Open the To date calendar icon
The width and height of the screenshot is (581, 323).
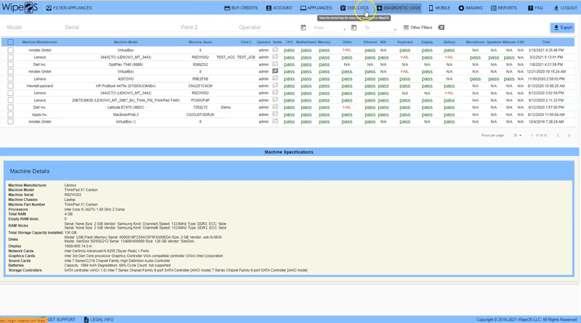tap(354, 28)
